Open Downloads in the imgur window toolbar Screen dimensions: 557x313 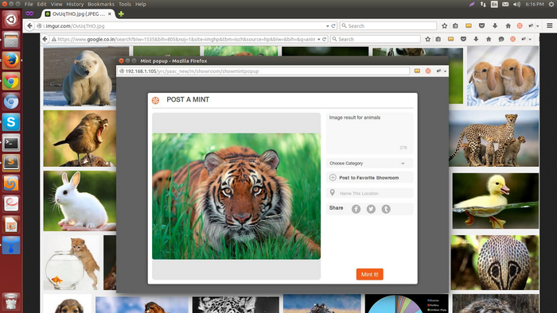495,26
